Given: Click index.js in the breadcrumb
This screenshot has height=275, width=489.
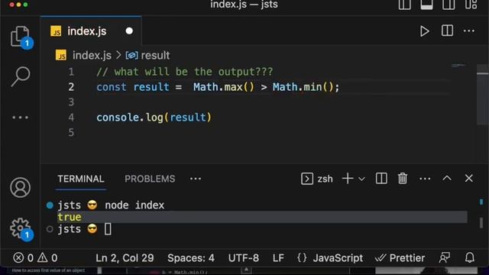Looking at the screenshot, I should pos(92,56).
